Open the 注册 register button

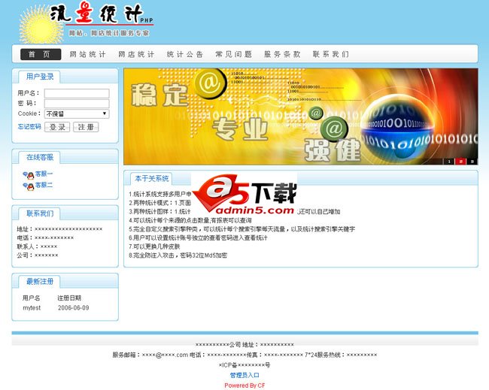click(86, 127)
